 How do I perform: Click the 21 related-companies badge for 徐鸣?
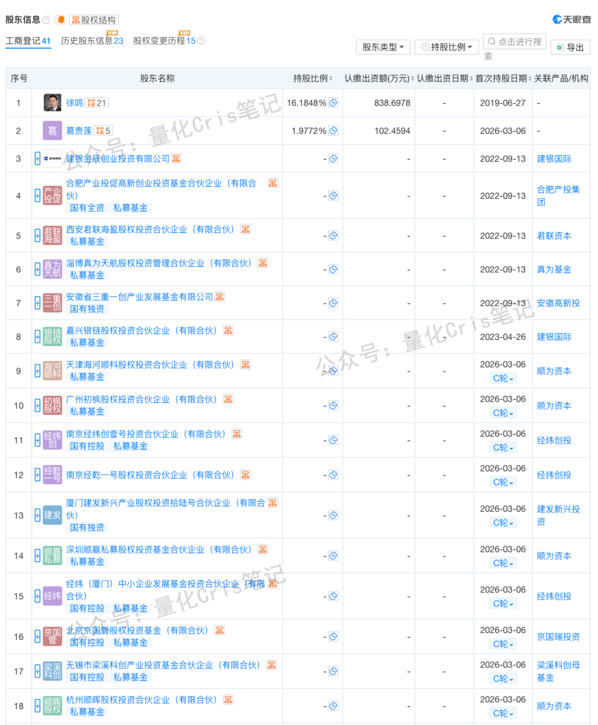(97, 103)
